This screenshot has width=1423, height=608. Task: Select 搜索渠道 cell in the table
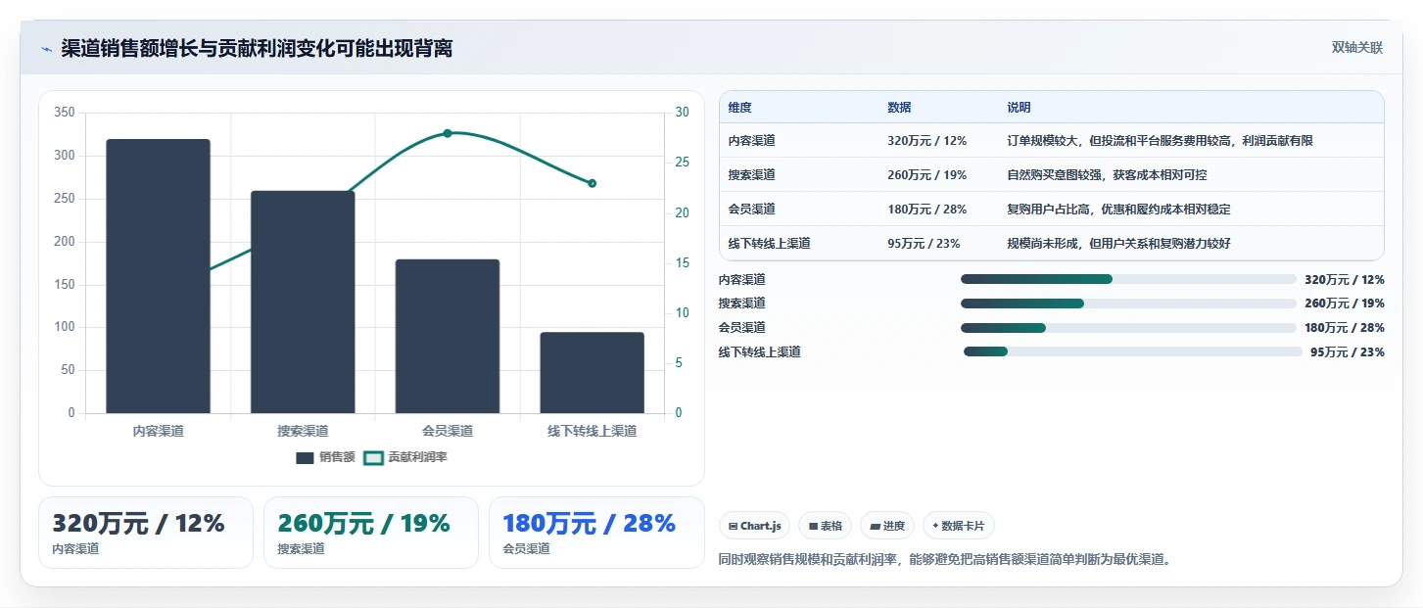[x=752, y=175]
